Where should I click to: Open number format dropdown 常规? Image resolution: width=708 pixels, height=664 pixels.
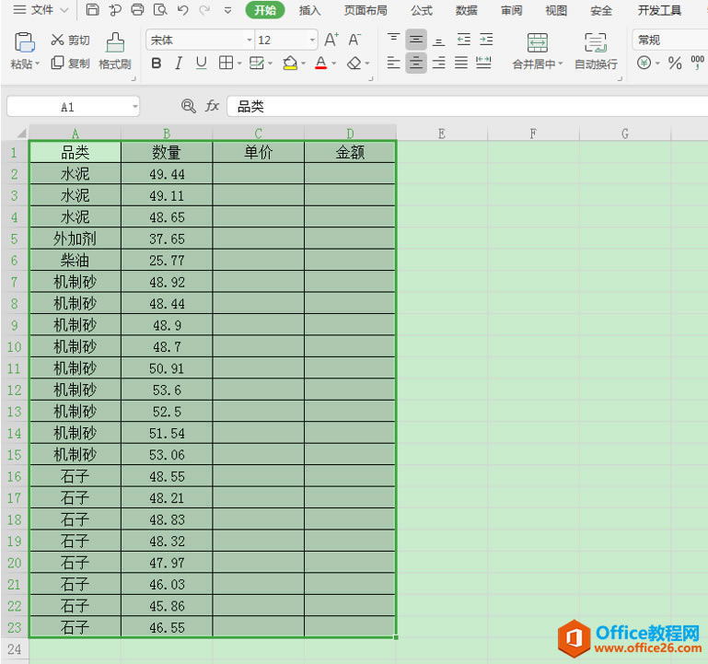(x=670, y=41)
